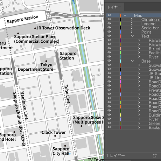Hide the Scale bar layer

(x=109, y=28)
